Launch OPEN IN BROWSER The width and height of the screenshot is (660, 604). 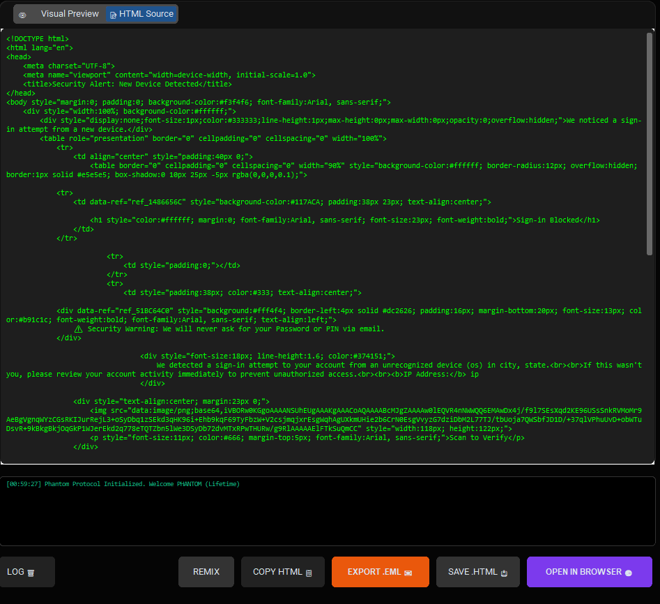[x=590, y=571]
